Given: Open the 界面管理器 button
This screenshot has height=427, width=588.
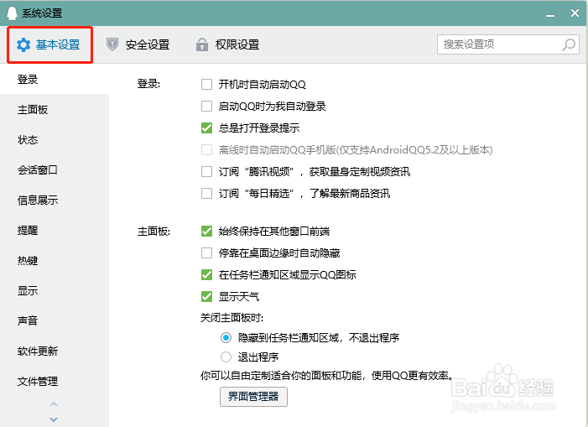Looking at the screenshot, I should click(253, 397).
